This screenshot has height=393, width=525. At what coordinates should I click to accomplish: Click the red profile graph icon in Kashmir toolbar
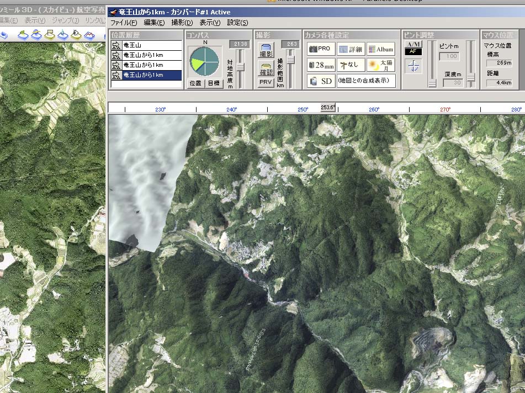89,35
